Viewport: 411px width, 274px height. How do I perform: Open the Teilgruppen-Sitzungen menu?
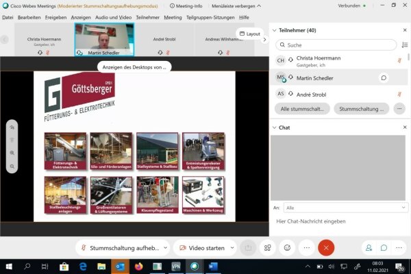pyautogui.click(x=210, y=18)
